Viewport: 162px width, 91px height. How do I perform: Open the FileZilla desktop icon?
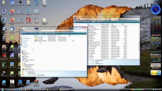28,21
